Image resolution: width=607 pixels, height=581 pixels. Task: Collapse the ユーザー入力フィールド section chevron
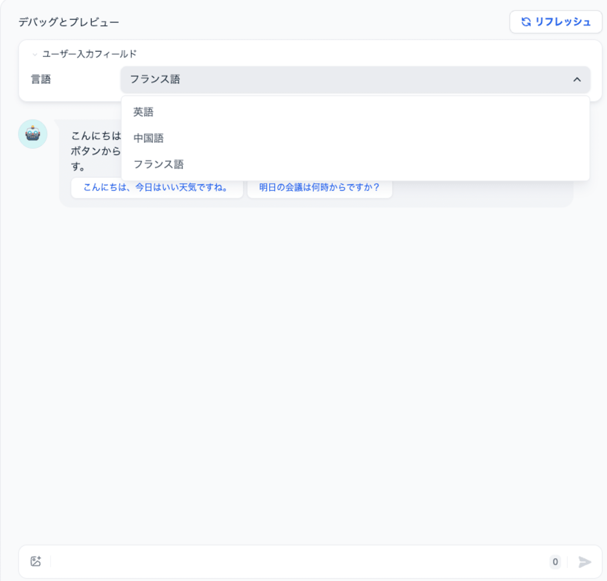35,55
